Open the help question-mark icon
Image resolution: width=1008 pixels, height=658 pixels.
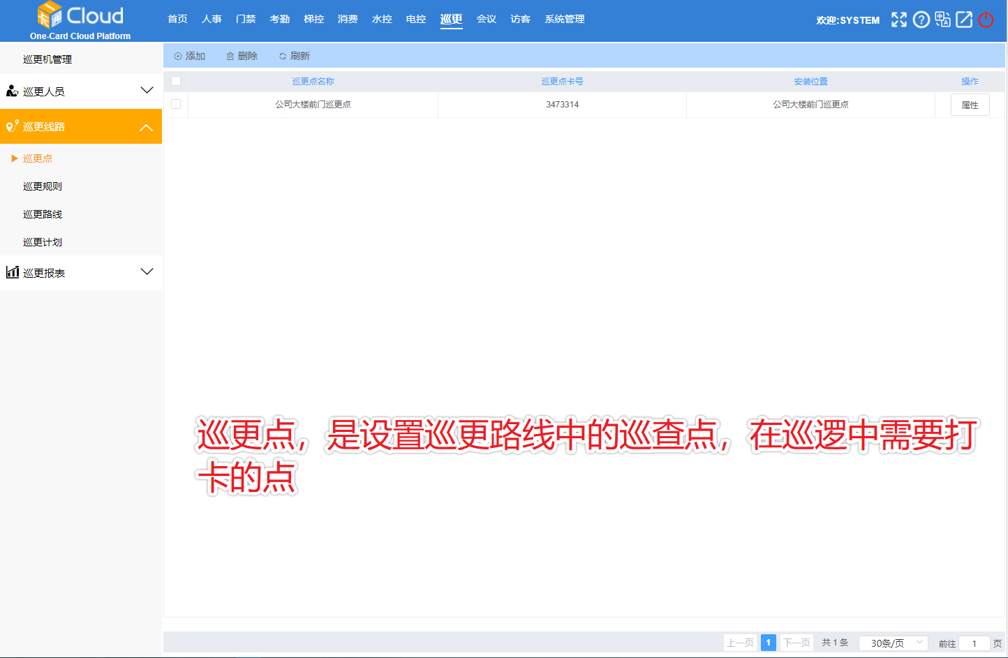(x=921, y=20)
